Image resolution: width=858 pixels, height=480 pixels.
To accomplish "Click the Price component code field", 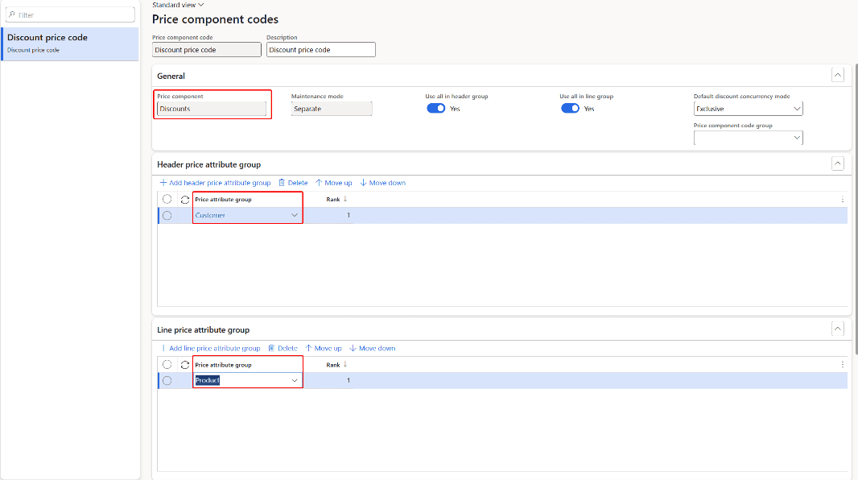I will [x=206, y=50].
